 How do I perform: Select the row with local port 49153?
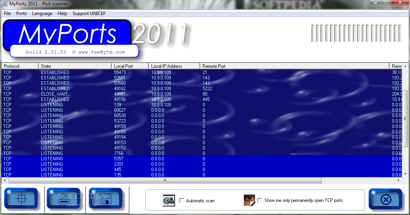coord(202,142)
